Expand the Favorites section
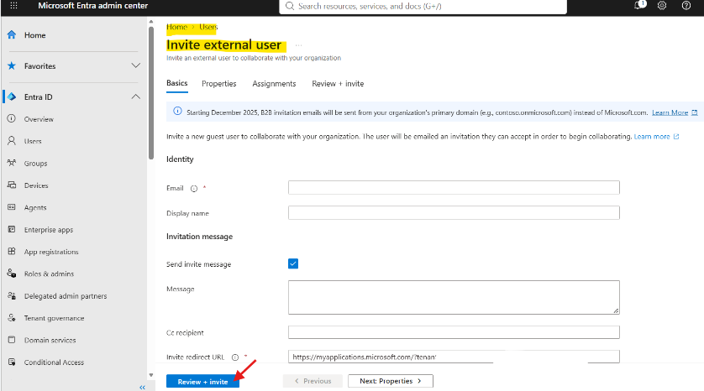Image resolution: width=704 pixels, height=391 pixels. (x=135, y=66)
